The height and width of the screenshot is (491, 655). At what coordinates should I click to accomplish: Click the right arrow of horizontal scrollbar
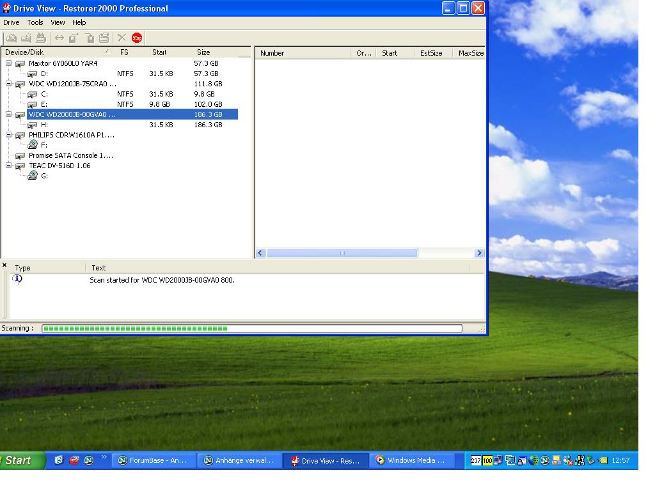[479, 253]
